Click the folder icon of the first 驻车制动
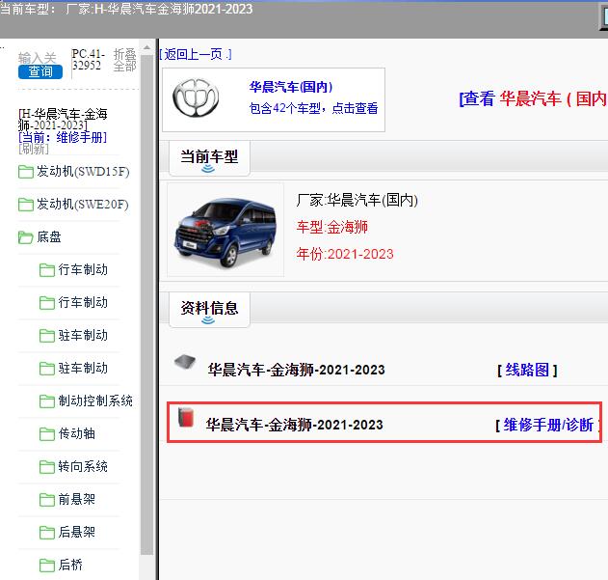This screenshot has width=608, height=580. coord(47,336)
